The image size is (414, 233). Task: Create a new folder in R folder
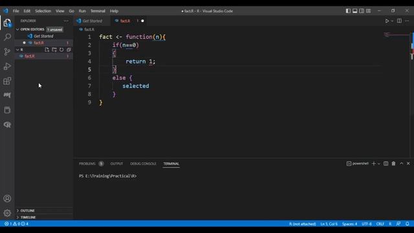54,50
